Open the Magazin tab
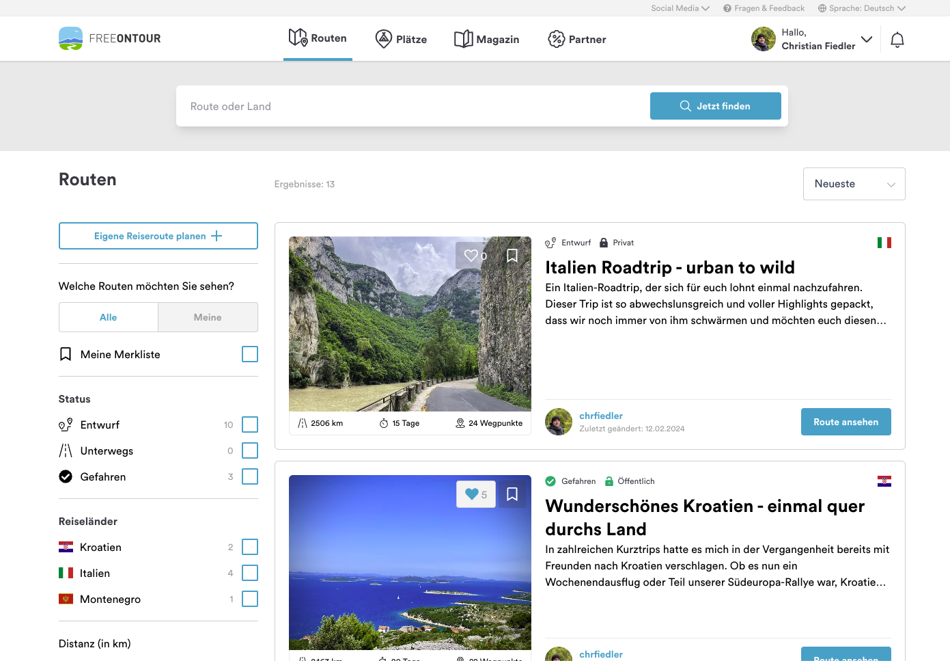This screenshot has width=950, height=661. coord(487,39)
